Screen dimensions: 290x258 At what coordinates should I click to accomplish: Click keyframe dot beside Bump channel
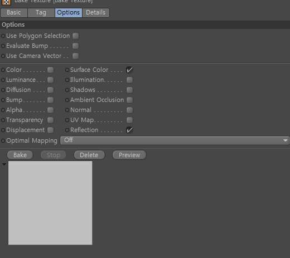3,100
